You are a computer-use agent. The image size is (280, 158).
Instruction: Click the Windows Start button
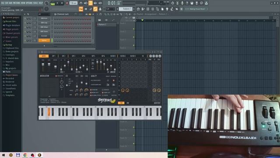click(x=3, y=155)
